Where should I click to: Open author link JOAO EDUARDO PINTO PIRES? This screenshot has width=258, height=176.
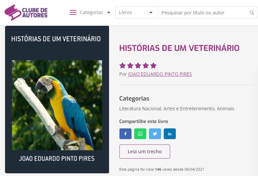(x=160, y=74)
